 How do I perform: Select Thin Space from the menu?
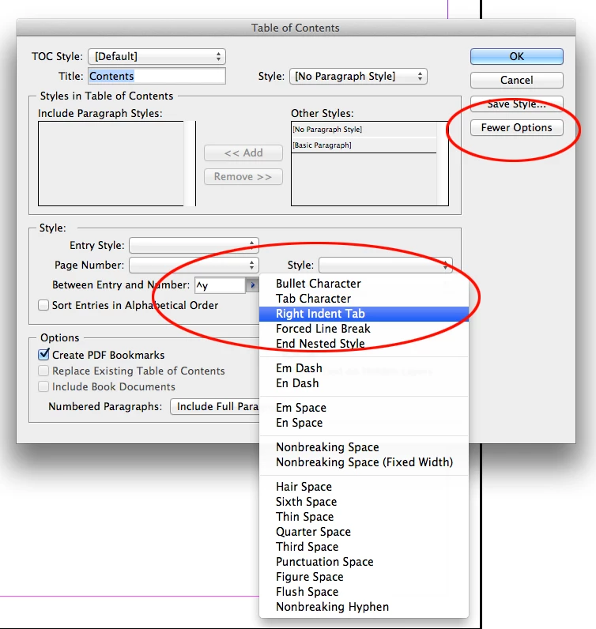[x=364, y=517]
